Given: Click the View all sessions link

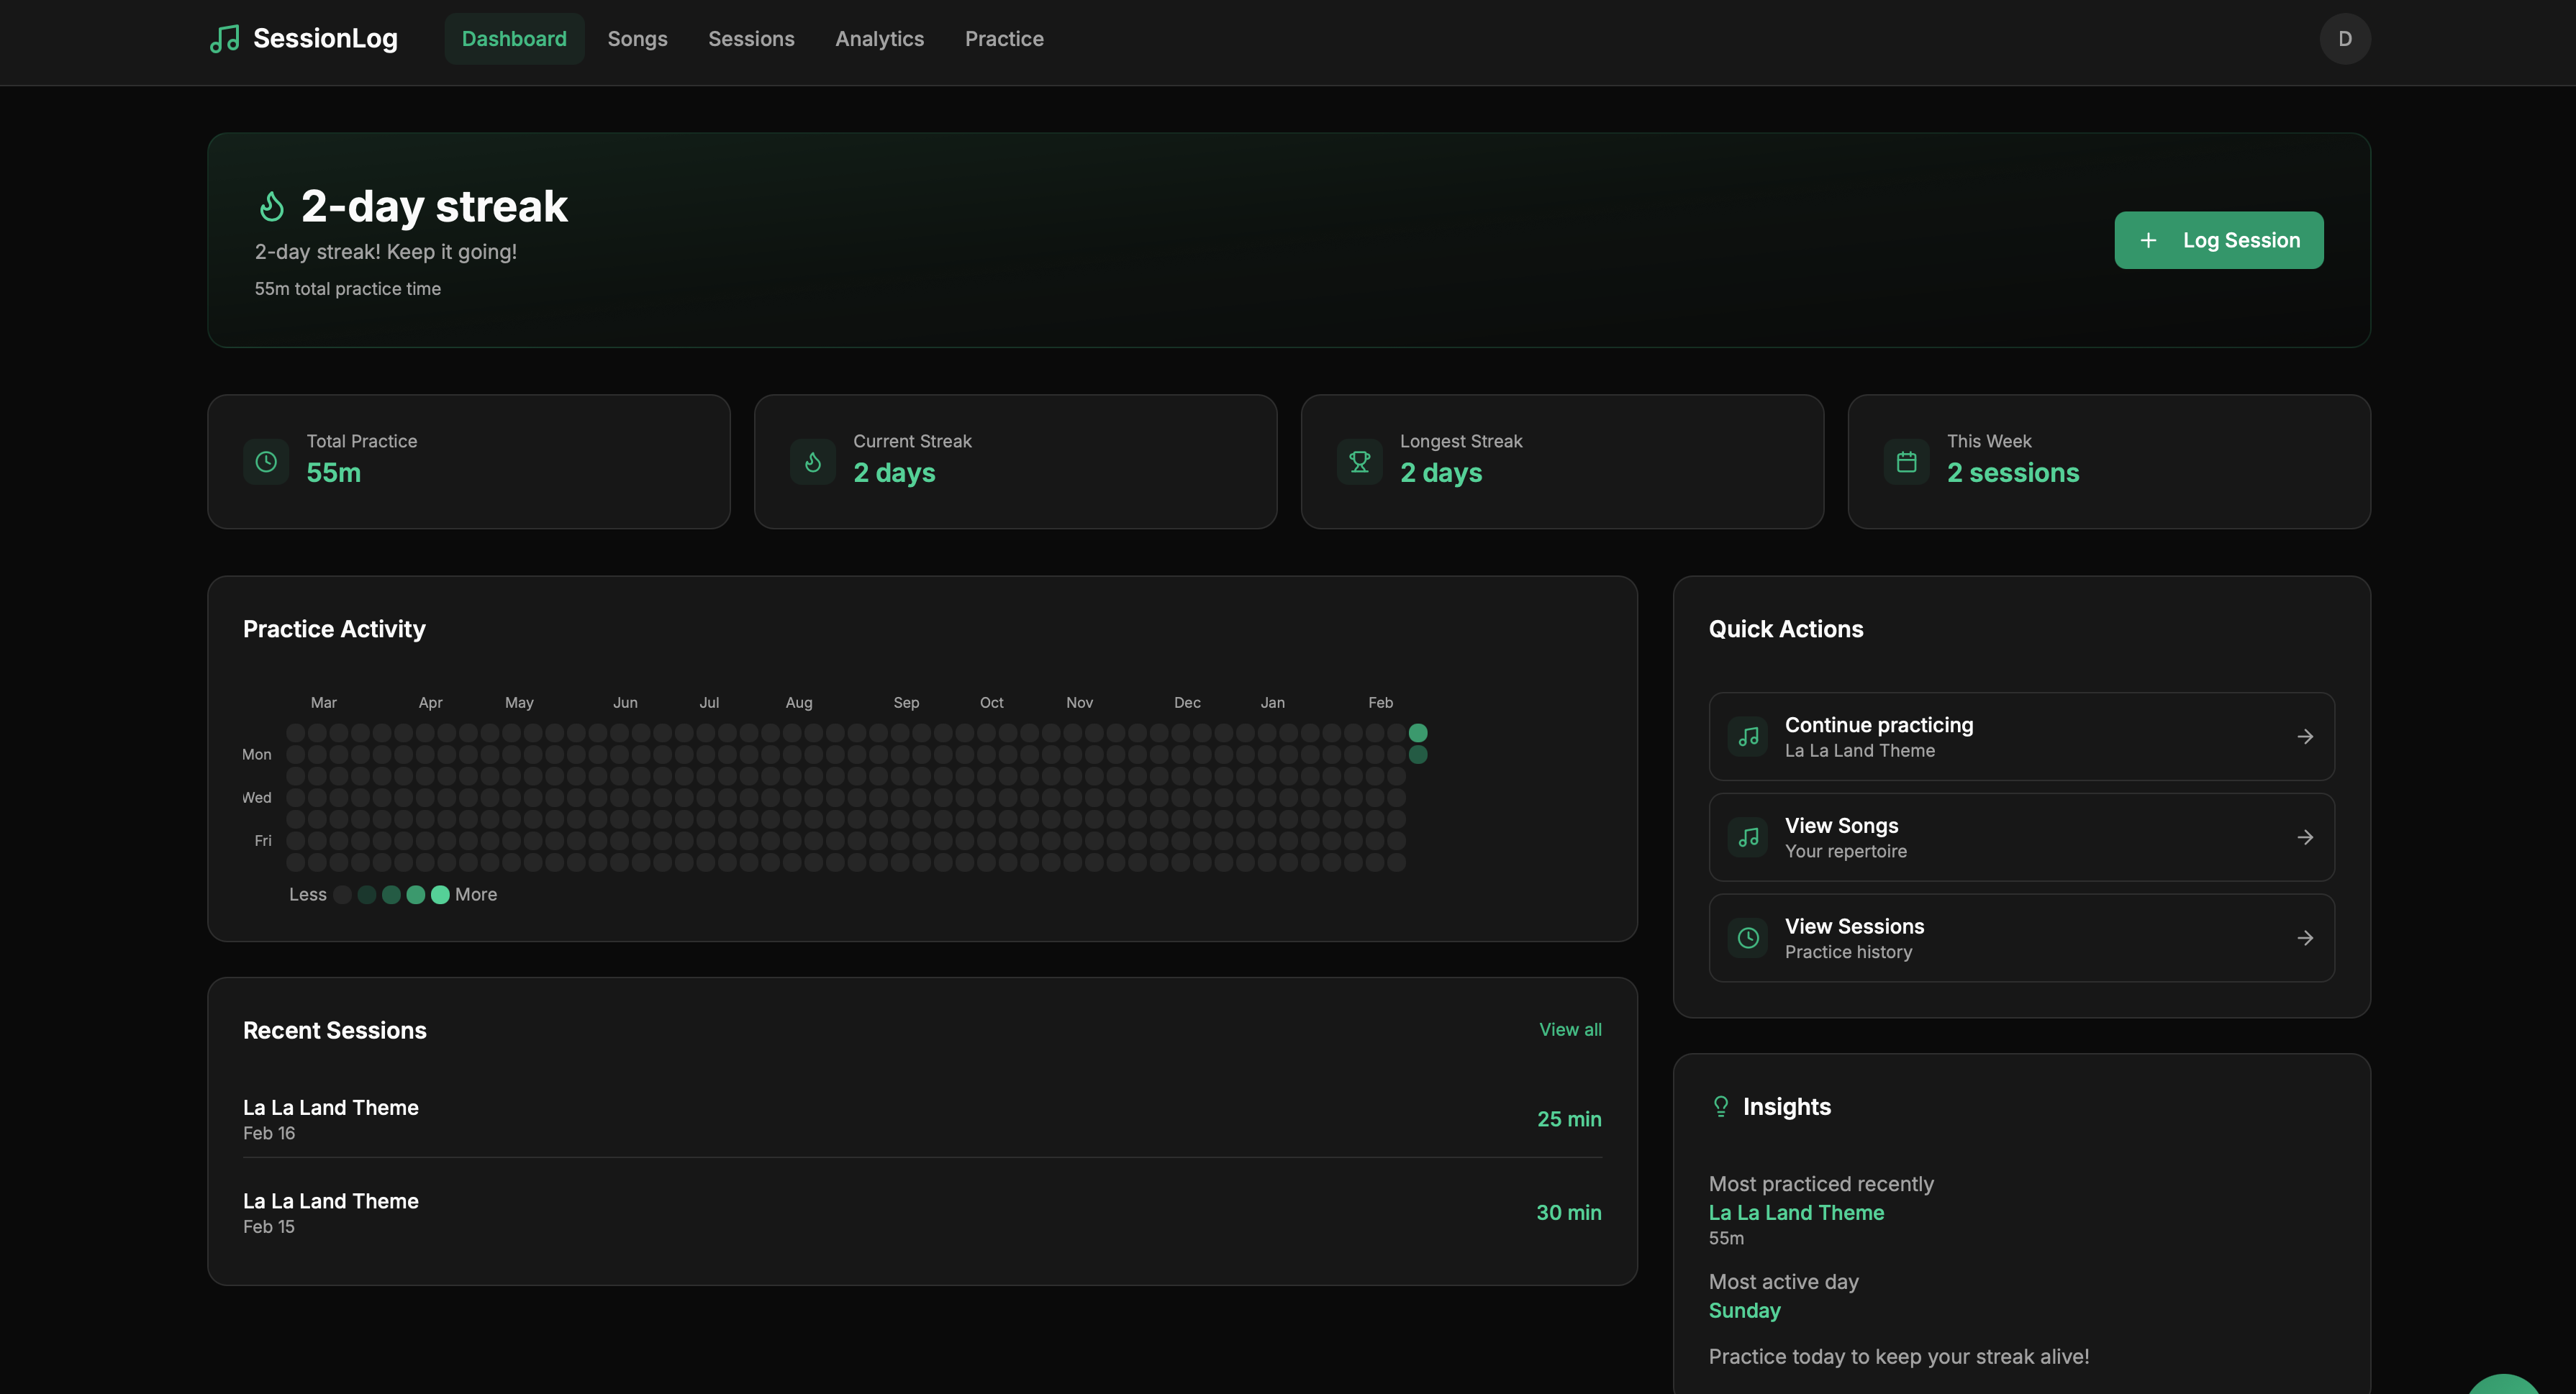Looking at the screenshot, I should (x=1570, y=1030).
